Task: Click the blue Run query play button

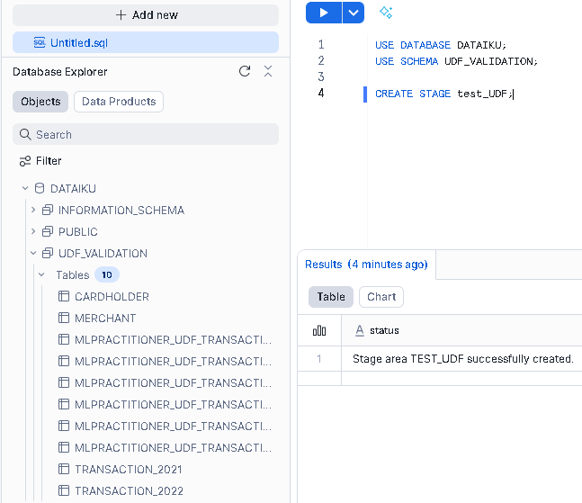Action: [324, 13]
